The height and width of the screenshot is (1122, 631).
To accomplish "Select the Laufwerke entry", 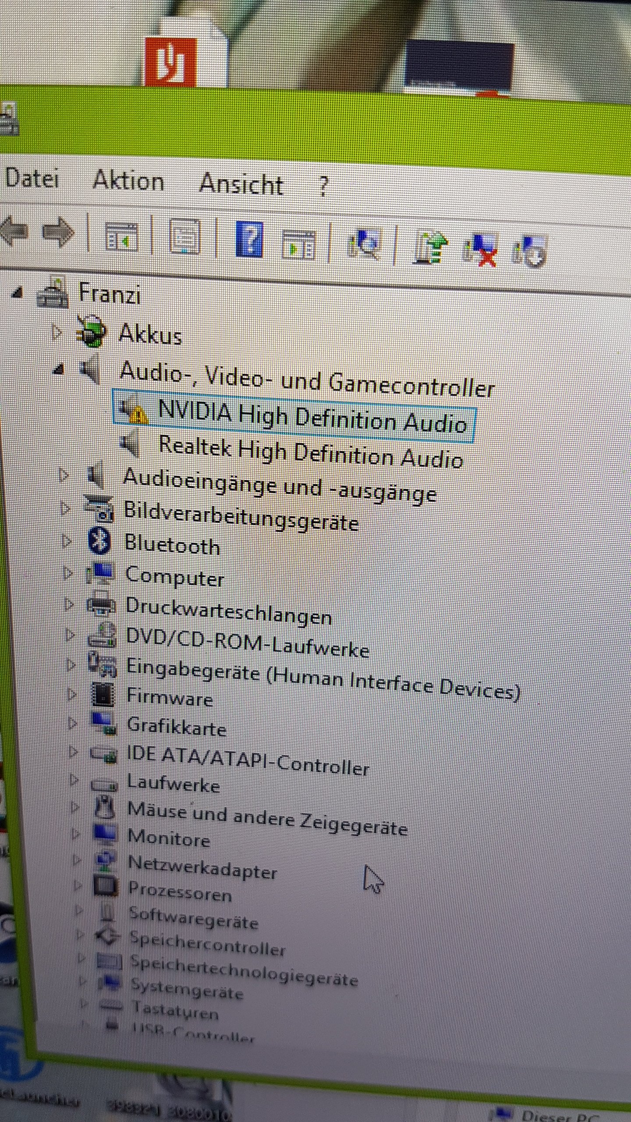I will click(x=174, y=784).
